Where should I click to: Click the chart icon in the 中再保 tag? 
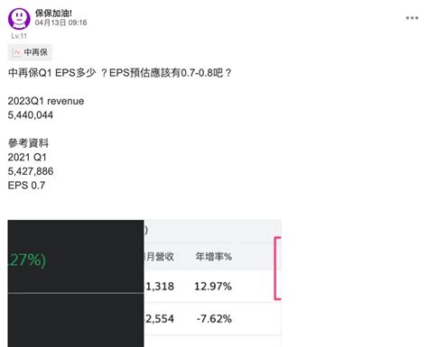(16, 52)
